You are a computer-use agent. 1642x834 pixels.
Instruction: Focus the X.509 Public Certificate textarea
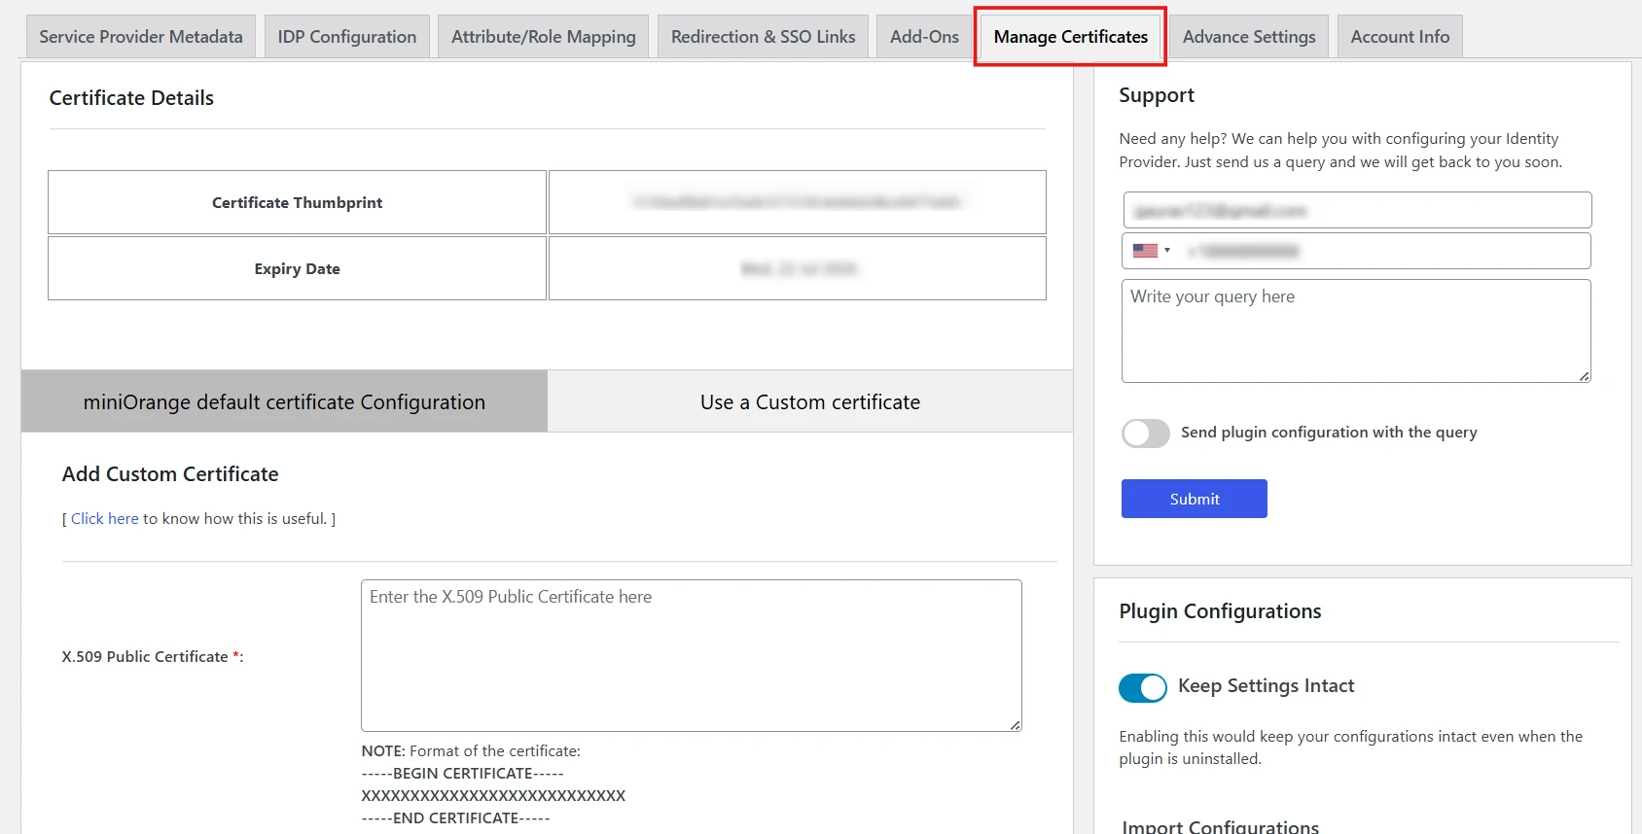692,656
